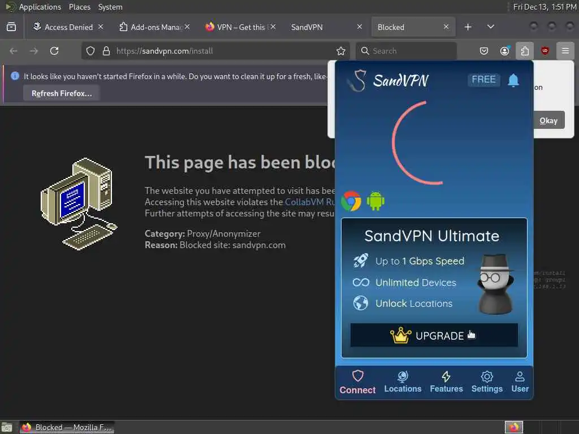
Task: Open the Firefox hamburger menu
Action: [x=565, y=51]
